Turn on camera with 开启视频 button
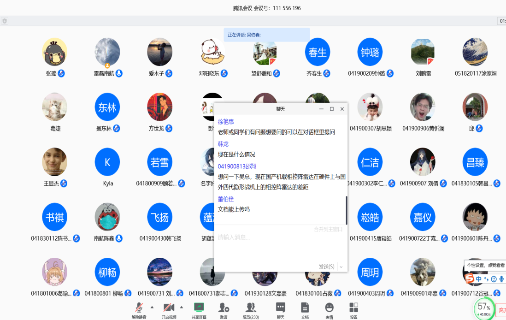 [169, 308]
